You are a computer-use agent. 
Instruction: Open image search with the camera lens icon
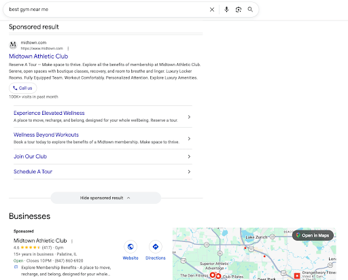239,10
